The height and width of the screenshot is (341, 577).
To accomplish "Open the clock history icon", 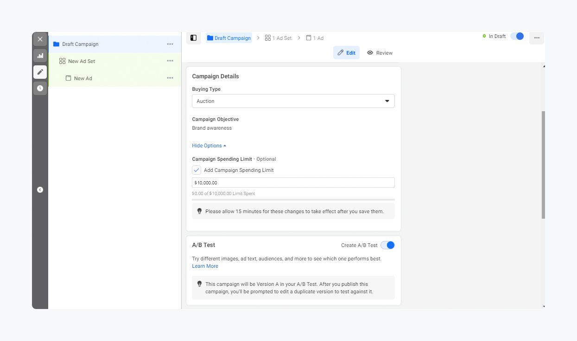I will click(40, 88).
